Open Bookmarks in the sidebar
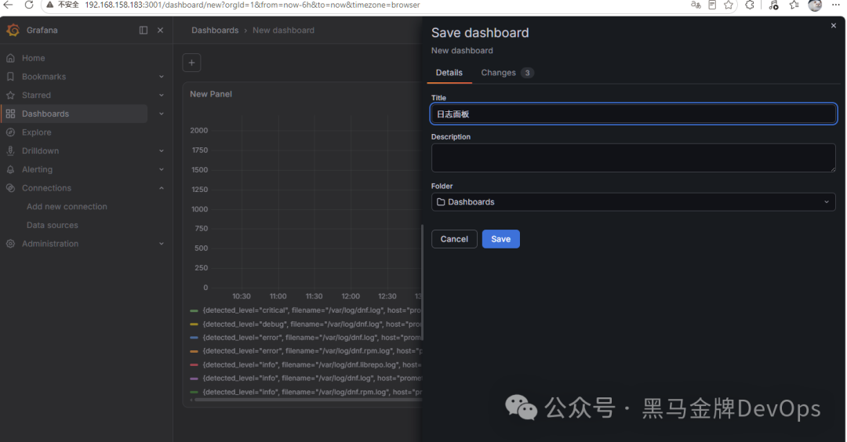This screenshot has width=847, height=442. [x=44, y=77]
